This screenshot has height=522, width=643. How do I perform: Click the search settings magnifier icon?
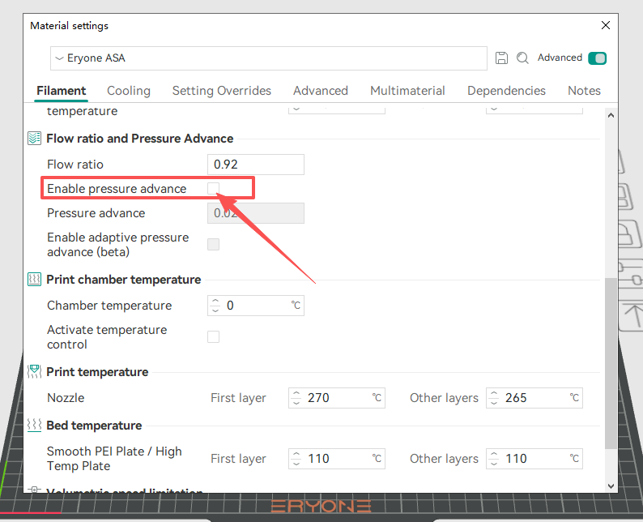[522, 58]
